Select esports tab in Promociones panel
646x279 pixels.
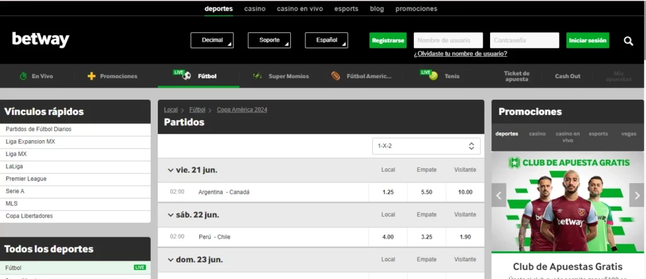(598, 134)
